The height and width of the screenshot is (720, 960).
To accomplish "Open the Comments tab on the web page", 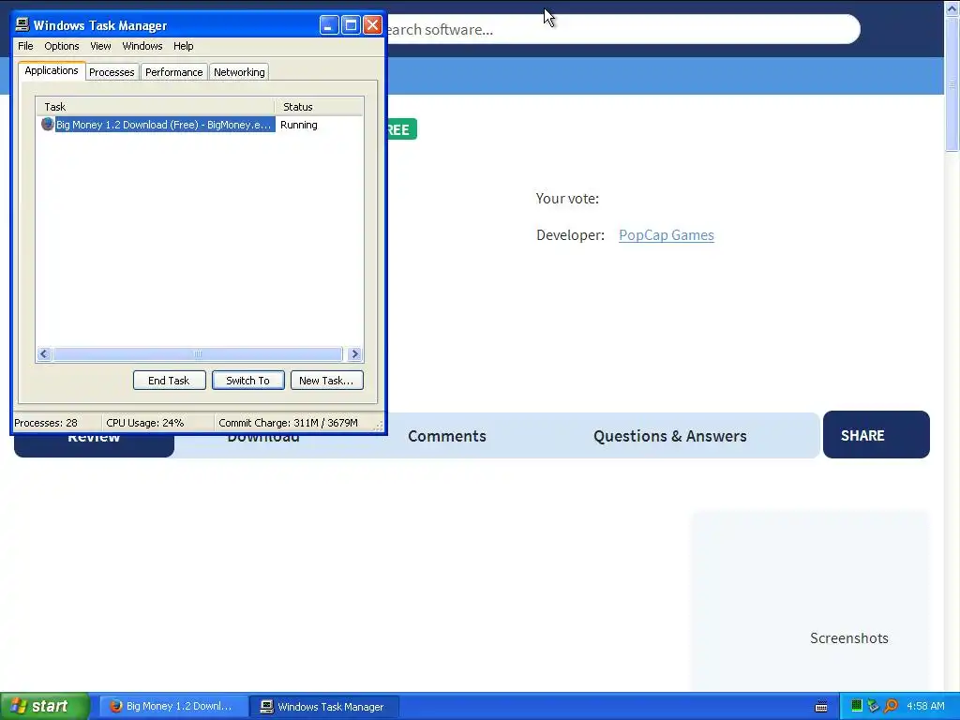I will (x=447, y=436).
